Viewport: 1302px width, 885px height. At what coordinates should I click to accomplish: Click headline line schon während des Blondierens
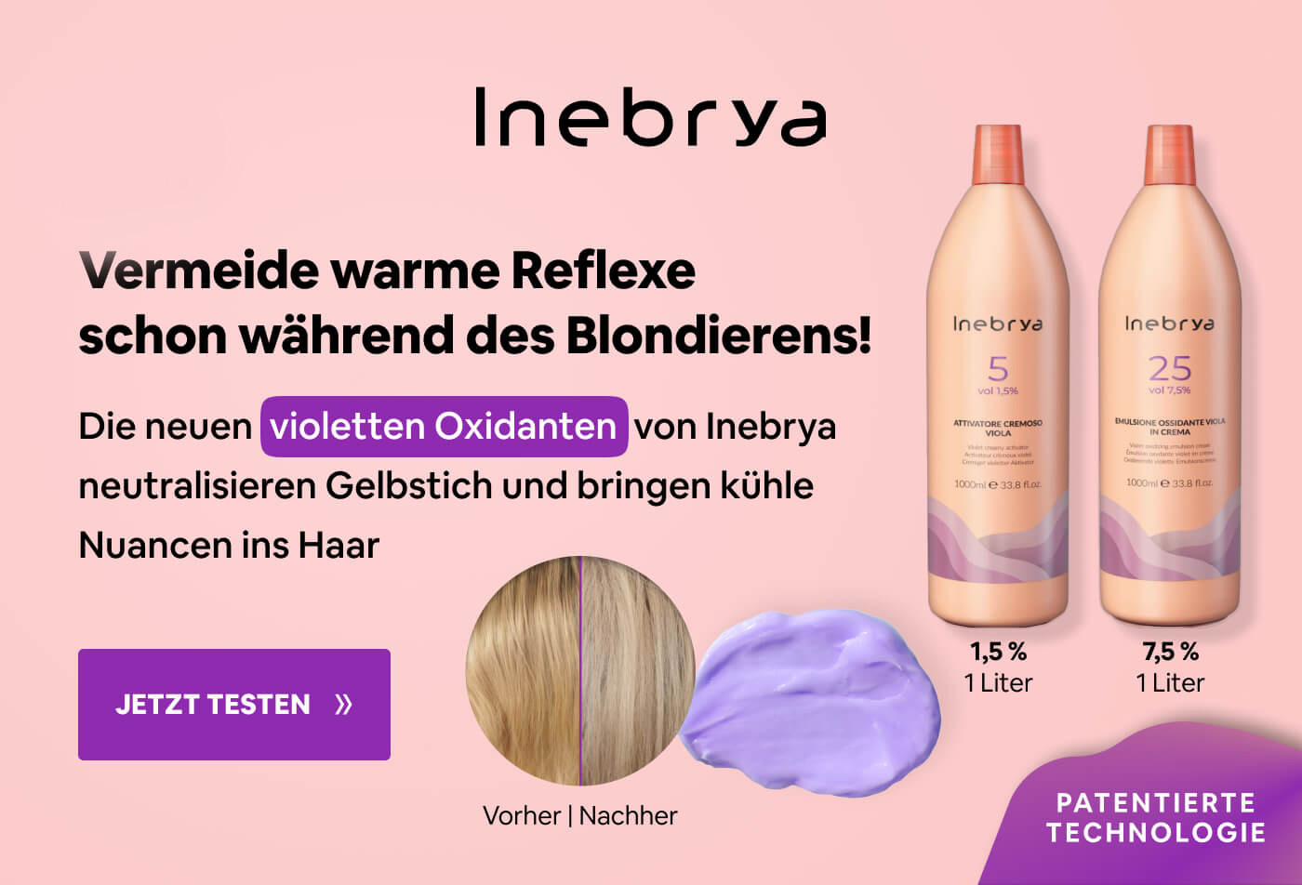point(475,337)
